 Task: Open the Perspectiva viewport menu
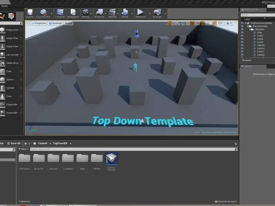[x=38, y=23]
